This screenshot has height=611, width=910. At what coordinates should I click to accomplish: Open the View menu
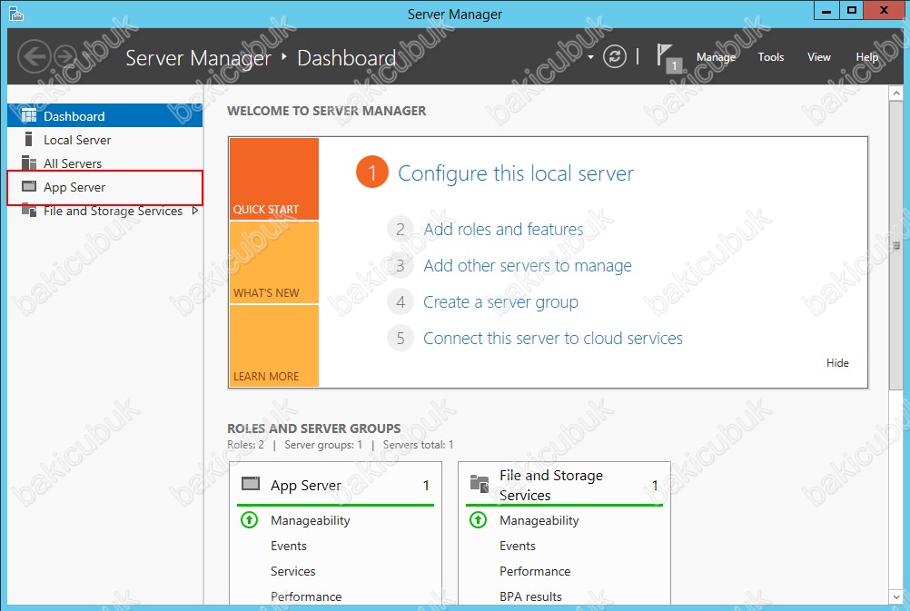(x=819, y=57)
